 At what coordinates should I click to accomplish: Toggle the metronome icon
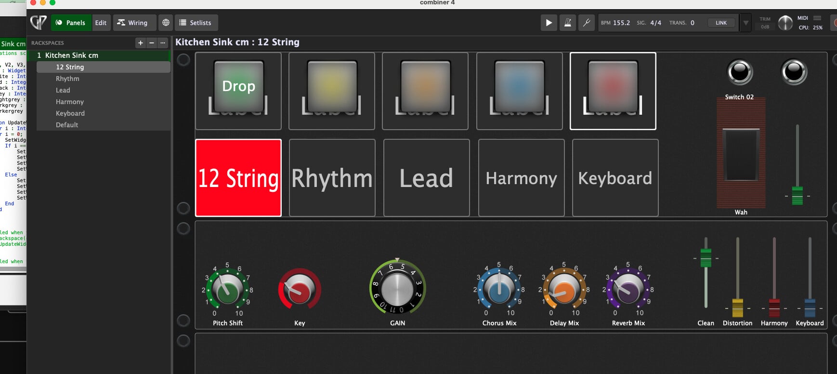tap(568, 23)
